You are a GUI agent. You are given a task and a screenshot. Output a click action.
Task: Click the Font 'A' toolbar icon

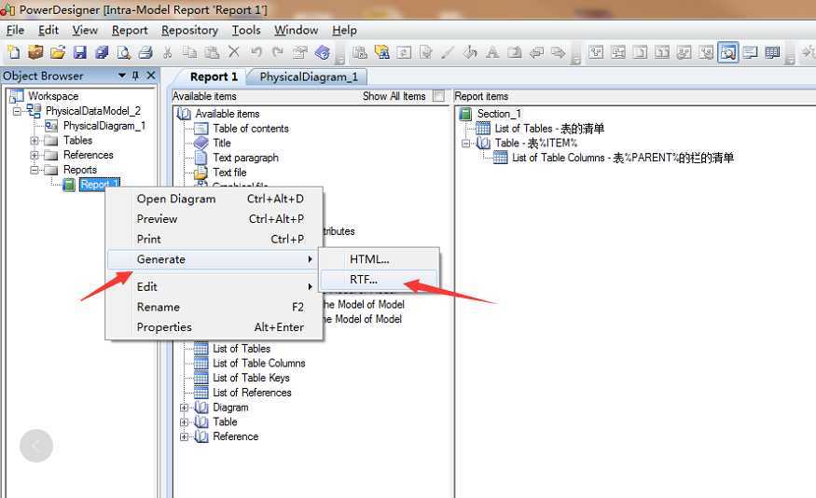pyautogui.click(x=491, y=52)
